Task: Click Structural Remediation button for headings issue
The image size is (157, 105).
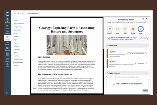Action: pyautogui.click(x=137, y=54)
